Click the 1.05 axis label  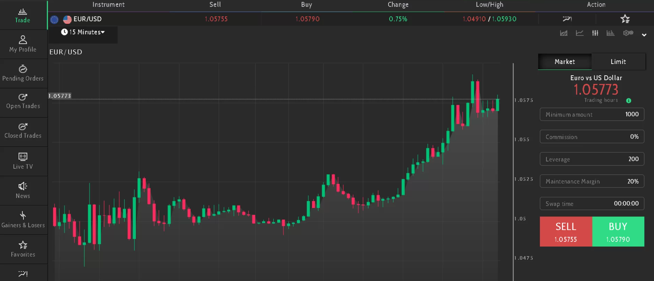coord(520,219)
